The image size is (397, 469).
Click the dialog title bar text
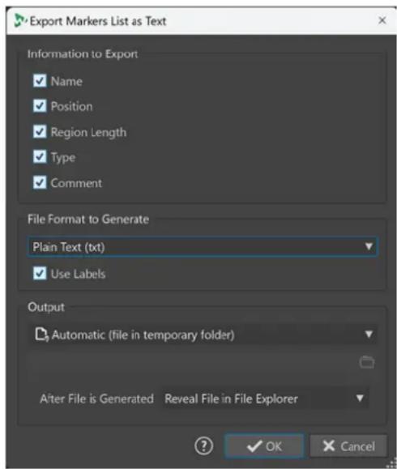coord(98,21)
